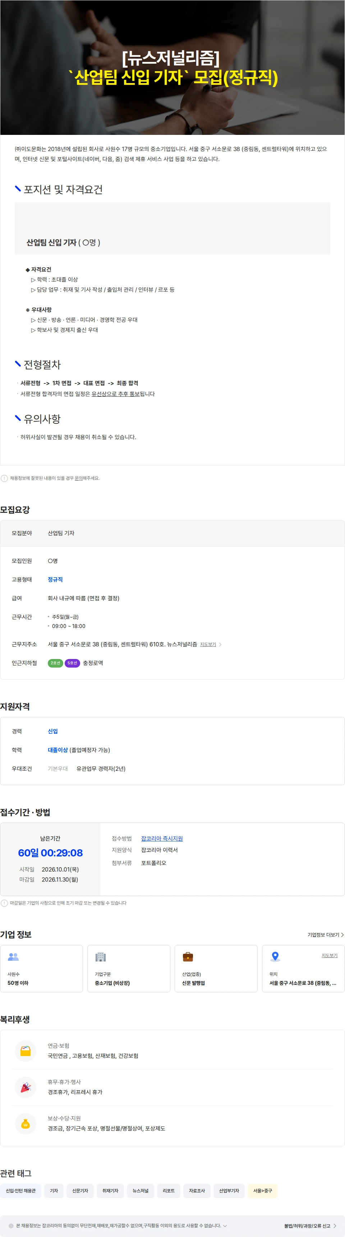Select the 신문기자 tag
This screenshot has width=345, height=1237.
click(x=80, y=1191)
